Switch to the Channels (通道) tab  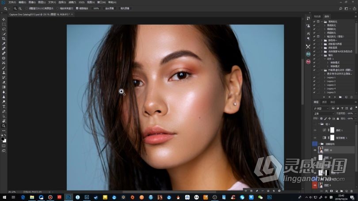click(324, 102)
